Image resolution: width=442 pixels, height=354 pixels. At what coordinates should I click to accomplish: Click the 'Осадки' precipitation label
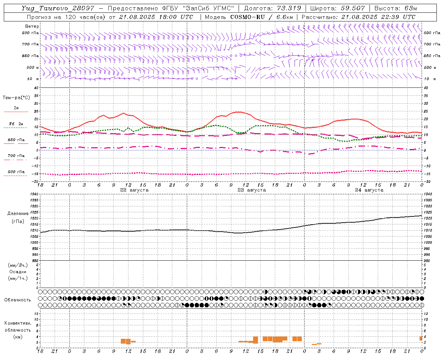pyautogui.click(x=18, y=272)
